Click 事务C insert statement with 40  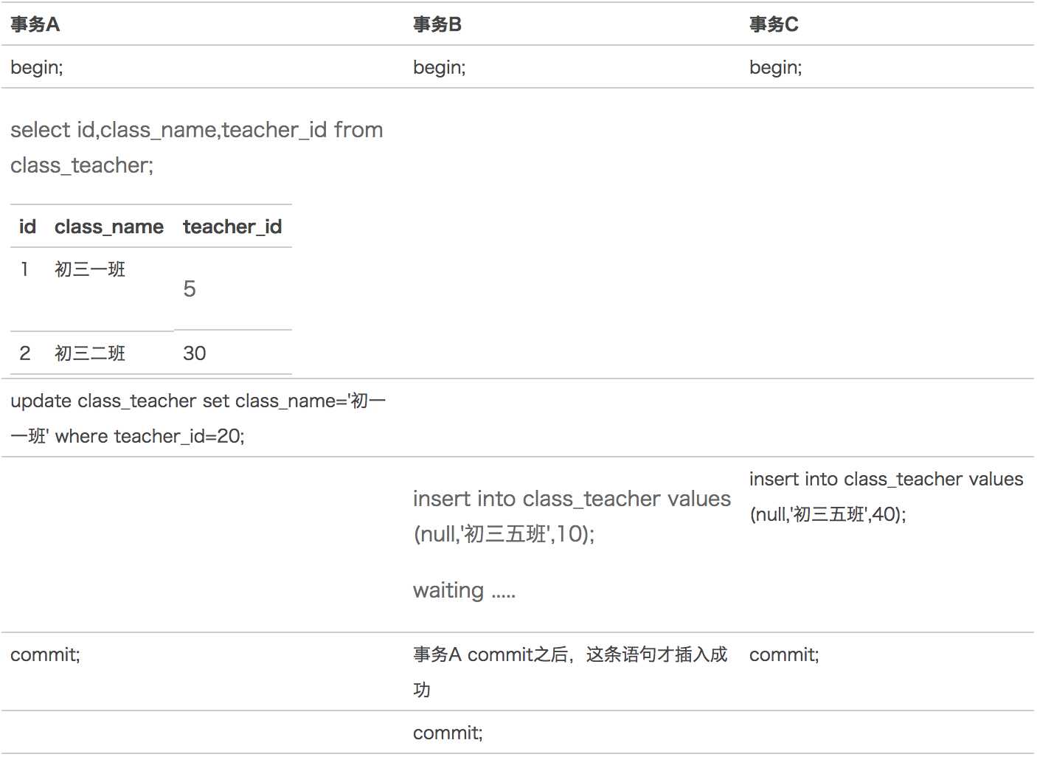point(886,497)
